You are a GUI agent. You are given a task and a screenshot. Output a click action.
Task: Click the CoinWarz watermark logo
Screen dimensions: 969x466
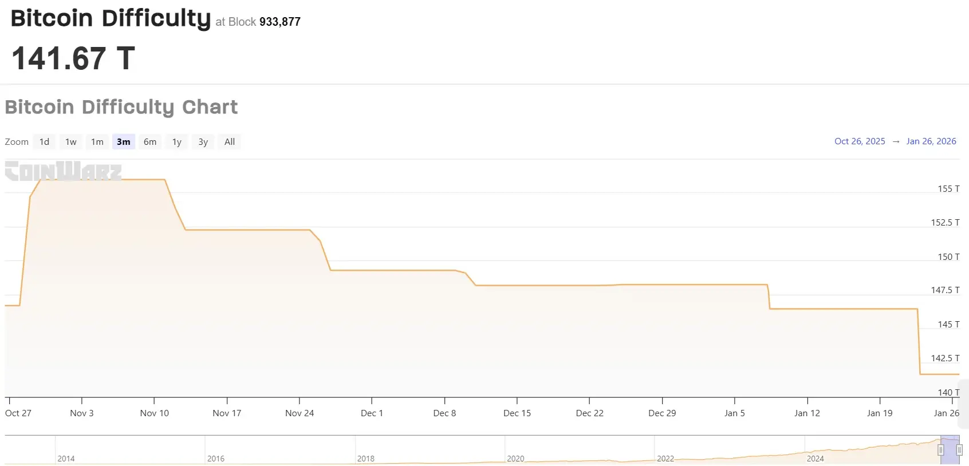point(63,171)
